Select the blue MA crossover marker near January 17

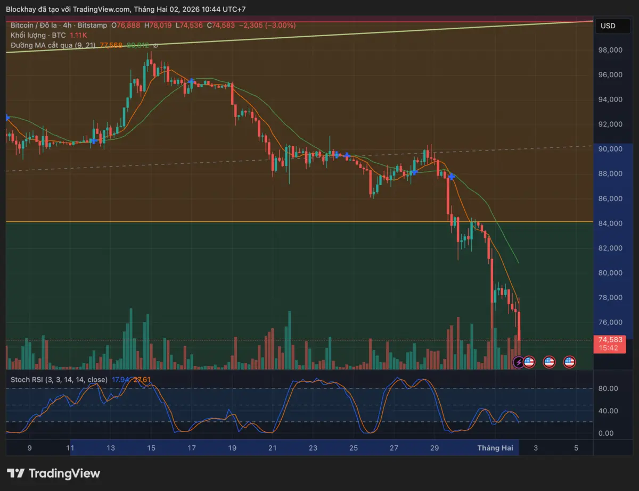pyautogui.click(x=190, y=81)
